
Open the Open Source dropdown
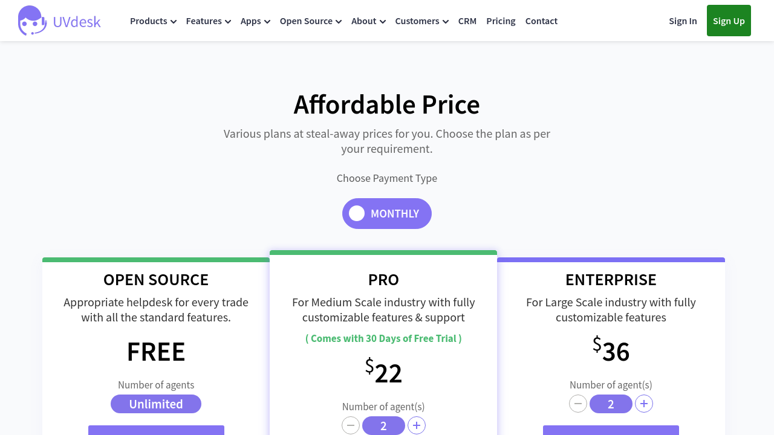point(310,21)
